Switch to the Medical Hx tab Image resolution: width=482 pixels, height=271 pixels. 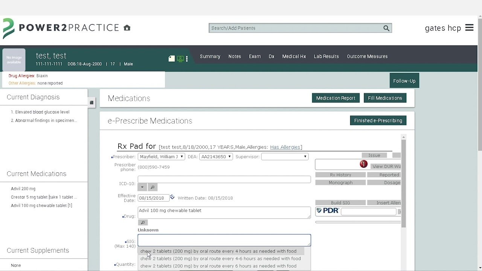click(294, 56)
